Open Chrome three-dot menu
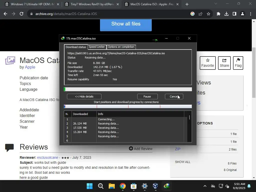 [250, 14]
